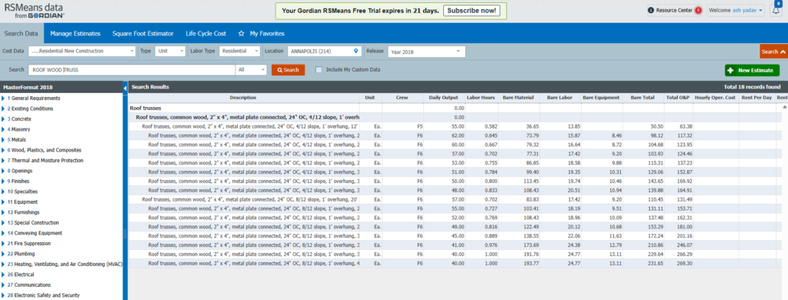The image size is (788, 300).
Task: Select 14 Conveying Equipment in tree
Action: click(x=35, y=233)
